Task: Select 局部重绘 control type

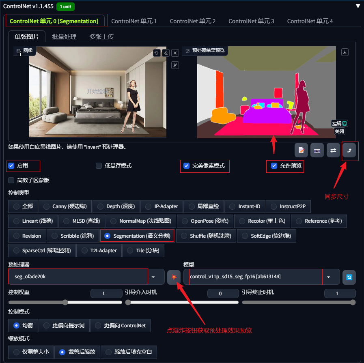Action: (x=204, y=206)
